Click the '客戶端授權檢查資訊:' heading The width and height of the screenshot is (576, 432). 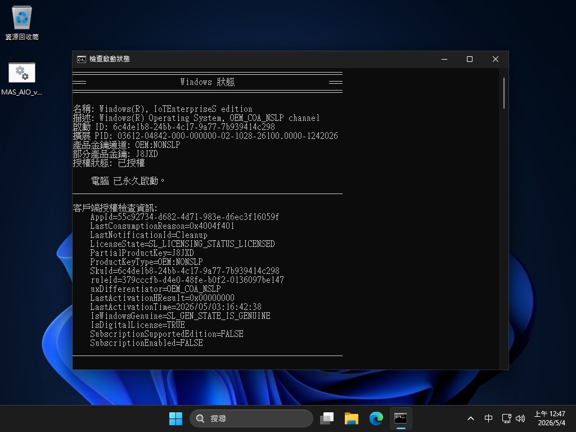coord(115,208)
